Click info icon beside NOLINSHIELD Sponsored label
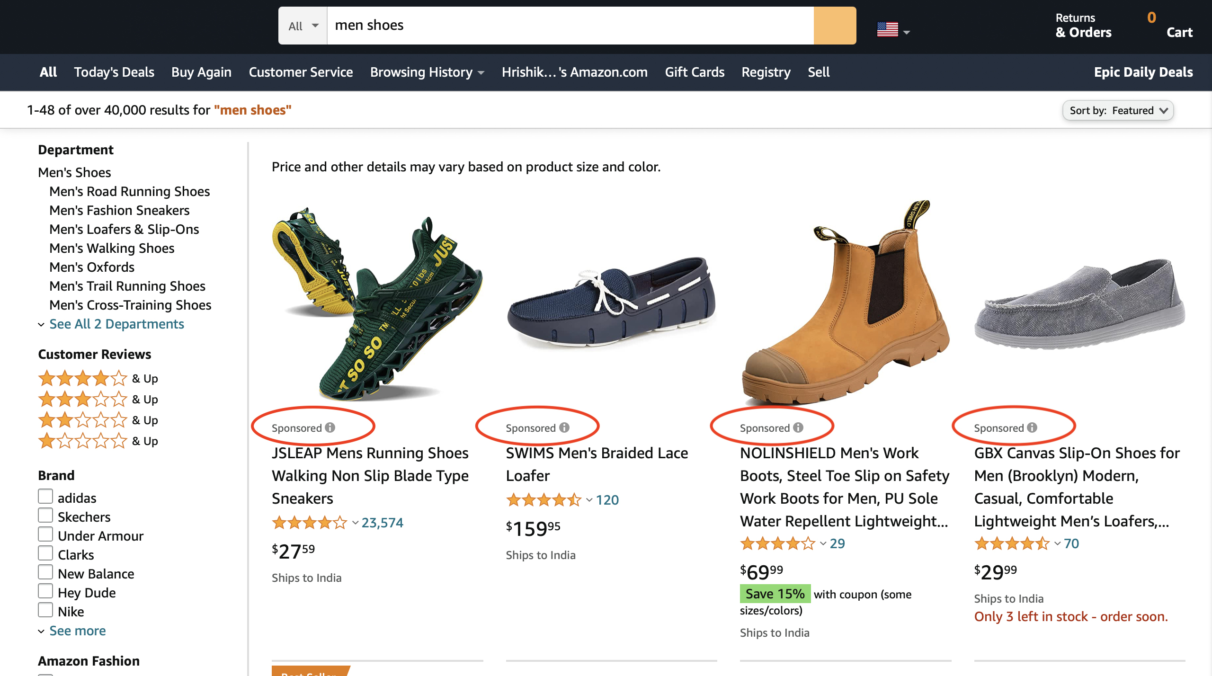The image size is (1212, 676). point(798,427)
